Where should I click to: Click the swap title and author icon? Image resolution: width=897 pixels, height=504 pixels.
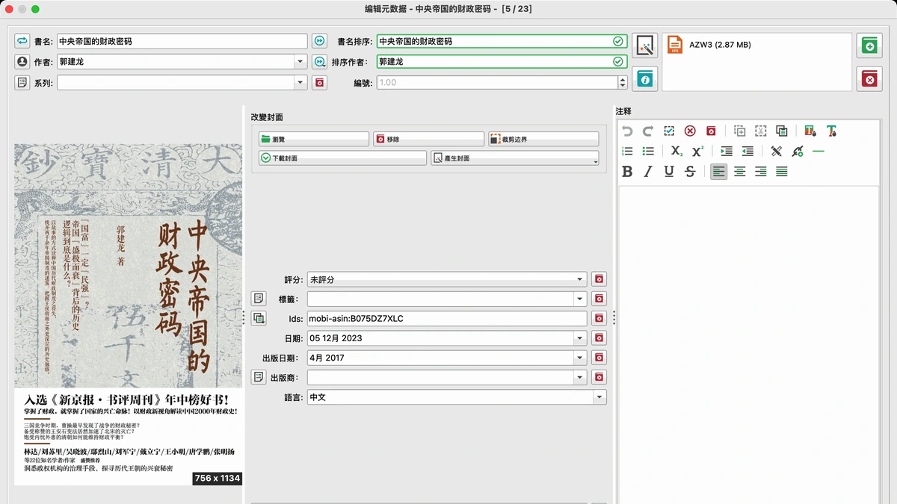coord(22,41)
